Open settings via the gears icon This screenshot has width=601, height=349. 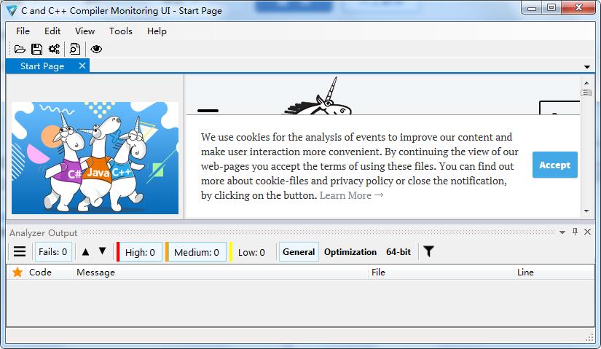click(54, 49)
